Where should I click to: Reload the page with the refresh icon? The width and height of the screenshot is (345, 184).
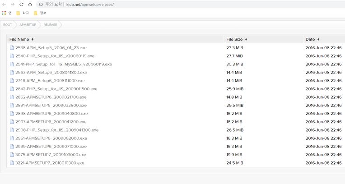(x=21, y=5)
